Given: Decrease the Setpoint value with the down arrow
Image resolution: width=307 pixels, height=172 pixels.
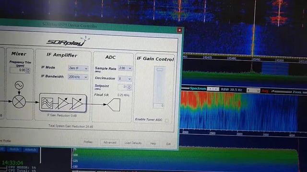Looking at the screenshot, I should tap(129, 88).
